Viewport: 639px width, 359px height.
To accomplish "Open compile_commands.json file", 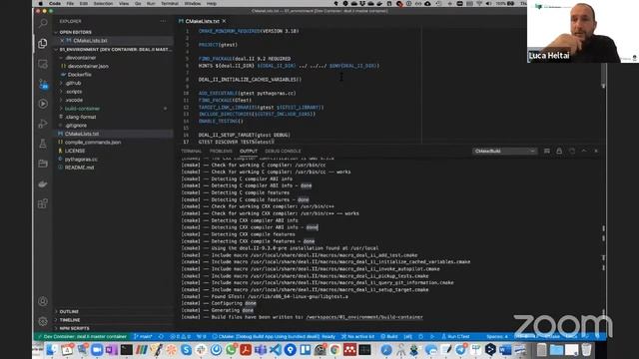I will tap(93, 143).
